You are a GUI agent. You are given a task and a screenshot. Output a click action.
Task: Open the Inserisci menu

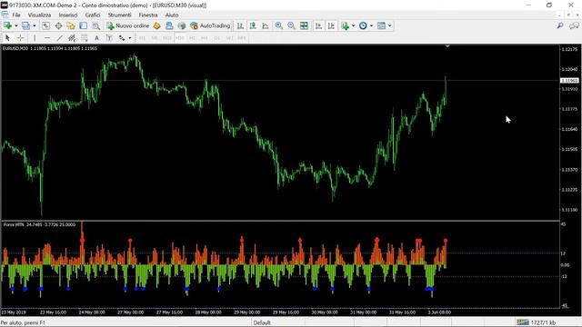pyautogui.click(x=68, y=15)
